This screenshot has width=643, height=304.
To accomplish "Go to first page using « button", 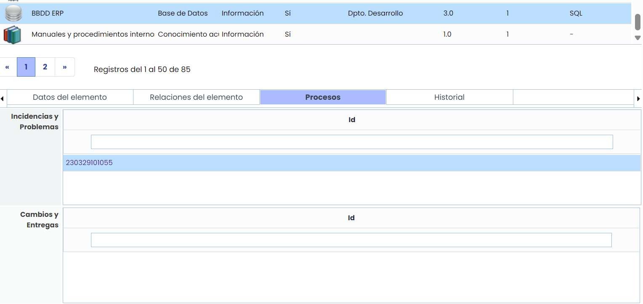I will [x=8, y=67].
